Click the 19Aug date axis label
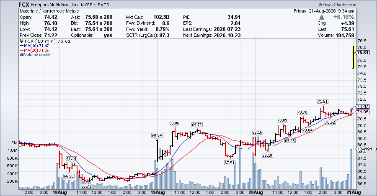The width and height of the screenshot is (377, 196). [x=158, y=192]
